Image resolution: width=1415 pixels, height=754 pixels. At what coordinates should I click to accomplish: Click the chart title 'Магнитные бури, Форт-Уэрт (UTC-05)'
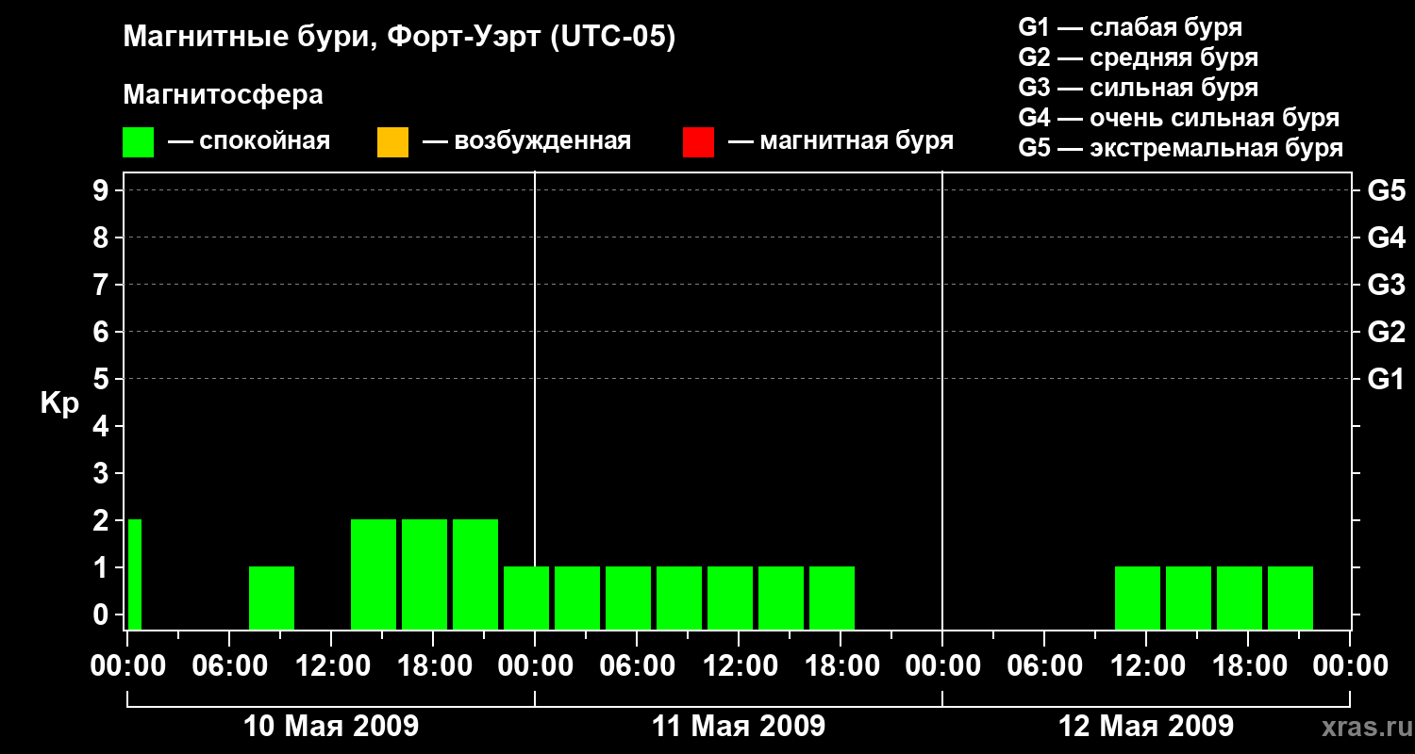pyautogui.click(x=400, y=38)
